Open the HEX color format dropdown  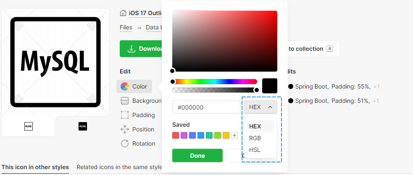[x=260, y=107]
